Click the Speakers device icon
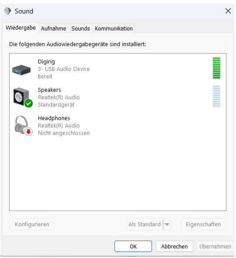The image size is (236, 258). pyautogui.click(x=23, y=97)
